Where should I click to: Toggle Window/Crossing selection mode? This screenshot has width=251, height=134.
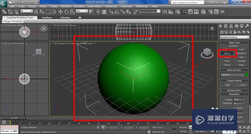click(54, 12)
